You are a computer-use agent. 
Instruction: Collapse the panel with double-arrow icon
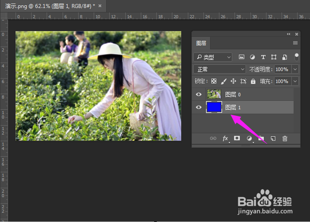(x=289, y=34)
